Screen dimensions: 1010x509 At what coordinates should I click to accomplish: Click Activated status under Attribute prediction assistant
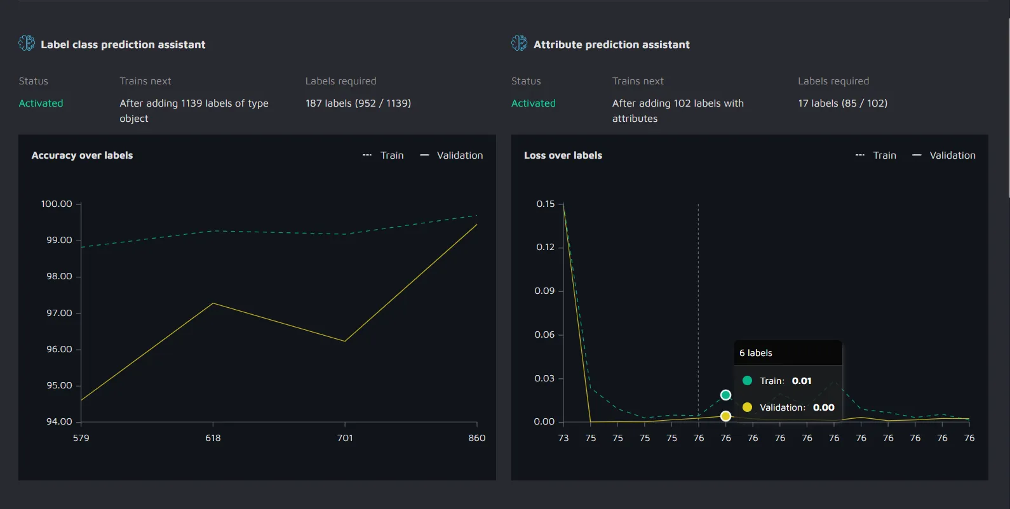[534, 103]
